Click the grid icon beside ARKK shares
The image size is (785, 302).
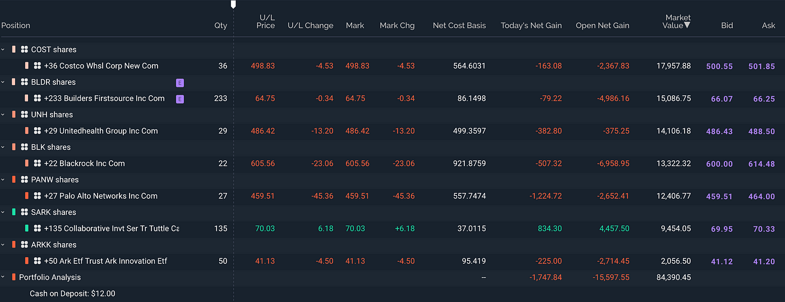point(24,244)
